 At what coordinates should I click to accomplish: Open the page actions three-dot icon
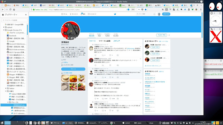pyautogui.click(x=139, y=9)
